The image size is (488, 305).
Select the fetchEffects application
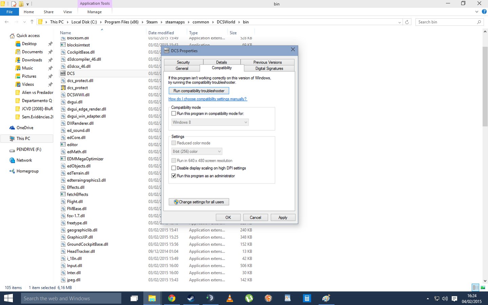pyautogui.click(x=77, y=194)
